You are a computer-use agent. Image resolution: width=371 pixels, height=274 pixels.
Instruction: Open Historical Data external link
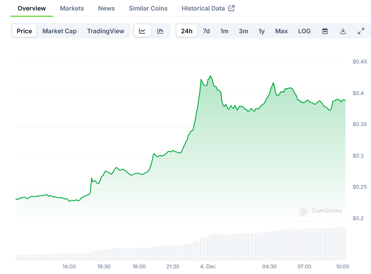208,8
